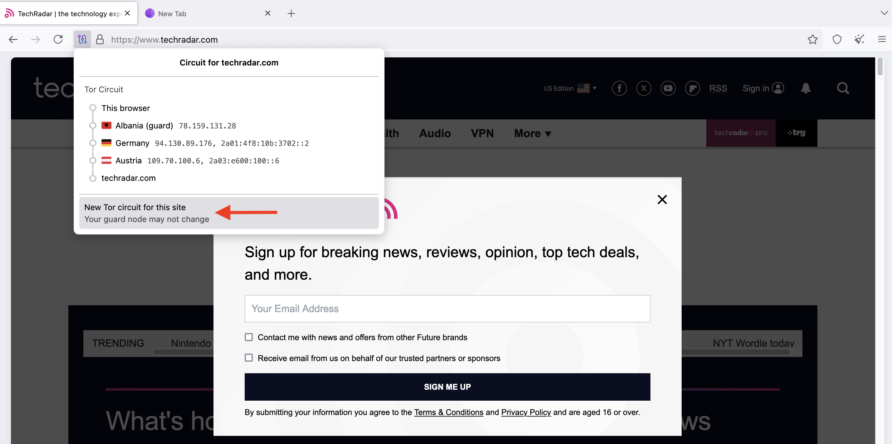Open the browser hamburger menu
The width and height of the screenshot is (892, 444).
(x=882, y=40)
